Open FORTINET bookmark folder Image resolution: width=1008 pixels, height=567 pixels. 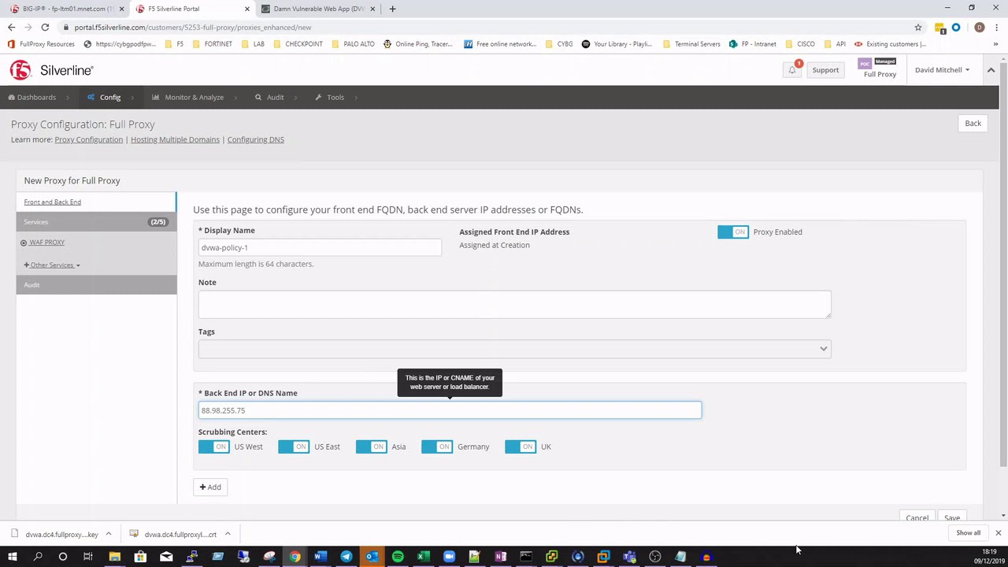click(213, 44)
